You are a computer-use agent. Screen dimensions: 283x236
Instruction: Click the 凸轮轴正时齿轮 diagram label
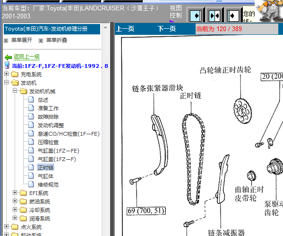click(225, 70)
